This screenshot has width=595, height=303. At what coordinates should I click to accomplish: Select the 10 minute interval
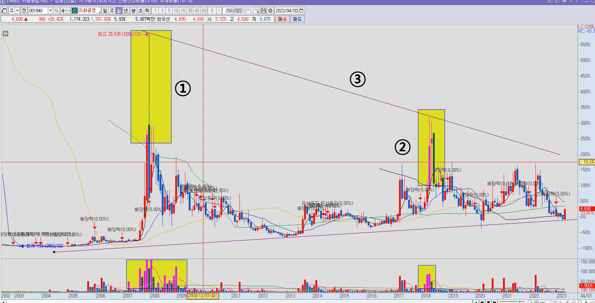(176, 11)
